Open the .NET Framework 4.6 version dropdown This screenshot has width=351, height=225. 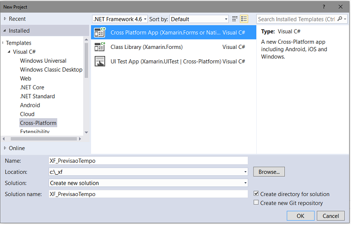coord(120,19)
